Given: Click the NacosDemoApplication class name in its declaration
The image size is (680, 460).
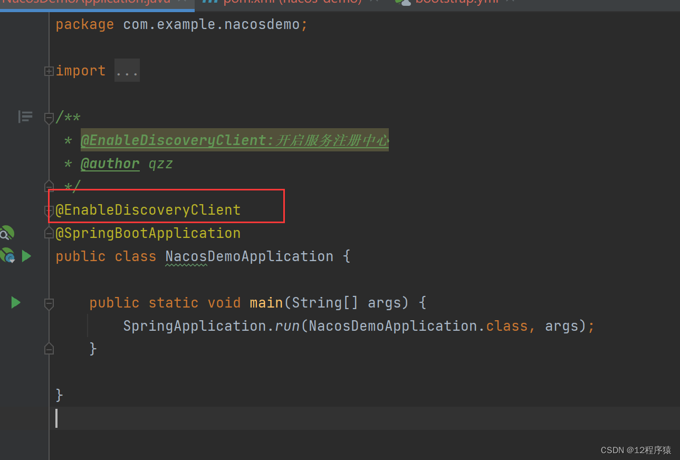Looking at the screenshot, I should (x=250, y=256).
